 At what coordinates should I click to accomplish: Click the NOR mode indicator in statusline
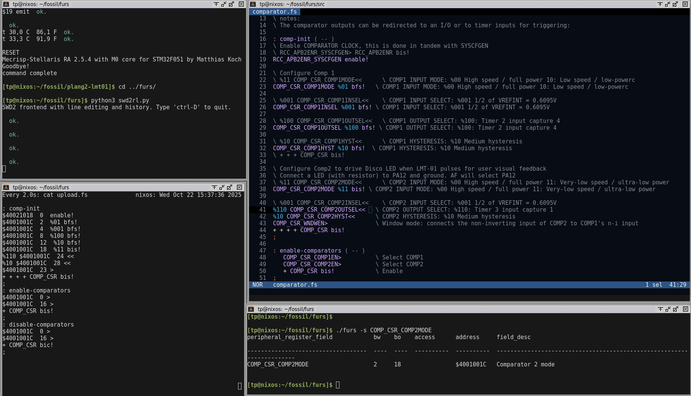pos(257,285)
